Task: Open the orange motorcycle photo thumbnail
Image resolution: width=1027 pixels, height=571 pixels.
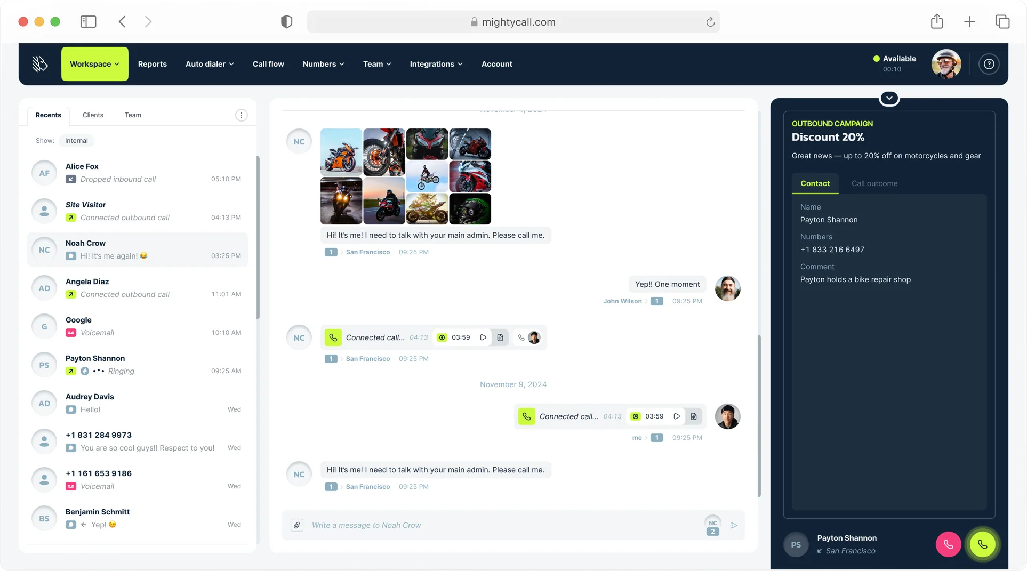Action: click(341, 152)
